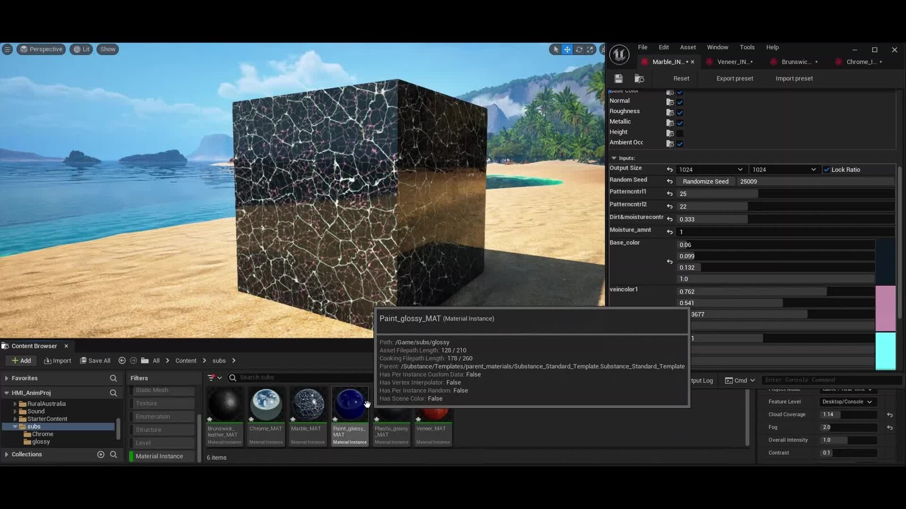Enable the Height output checkbox
This screenshot has height=509, width=906.
(679, 133)
